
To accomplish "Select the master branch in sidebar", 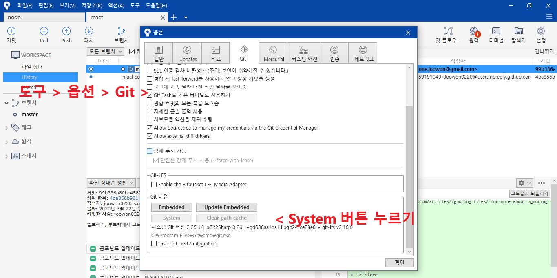I will tap(30, 115).
